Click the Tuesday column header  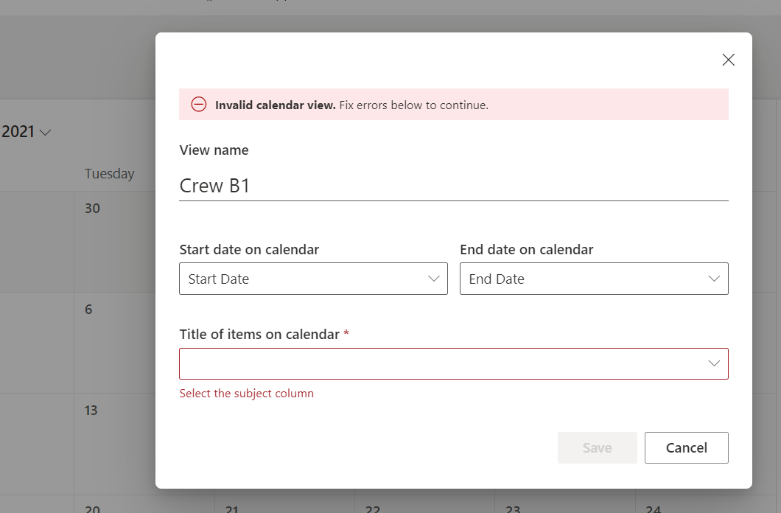tap(110, 173)
